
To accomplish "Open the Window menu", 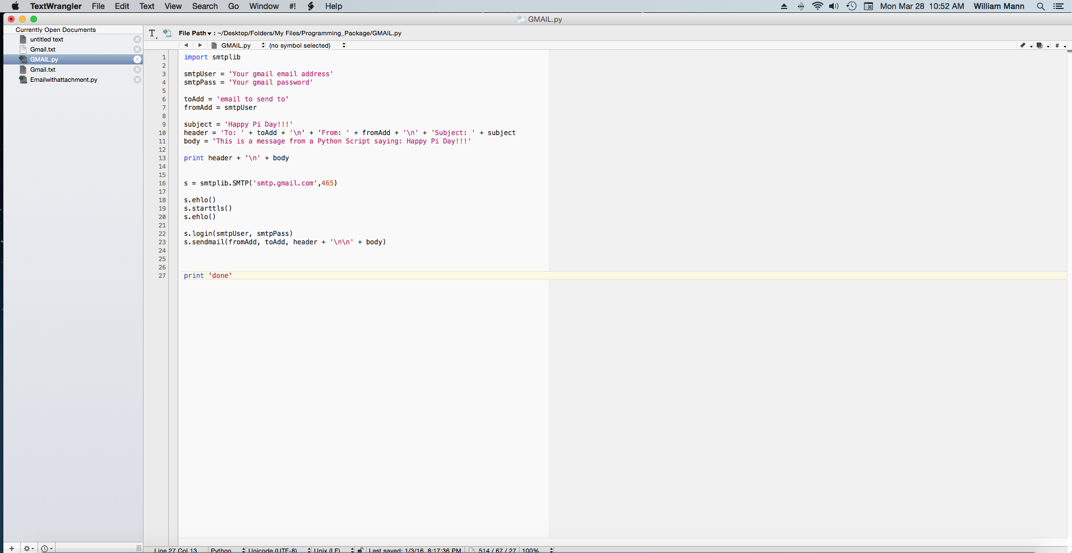I will click(264, 6).
